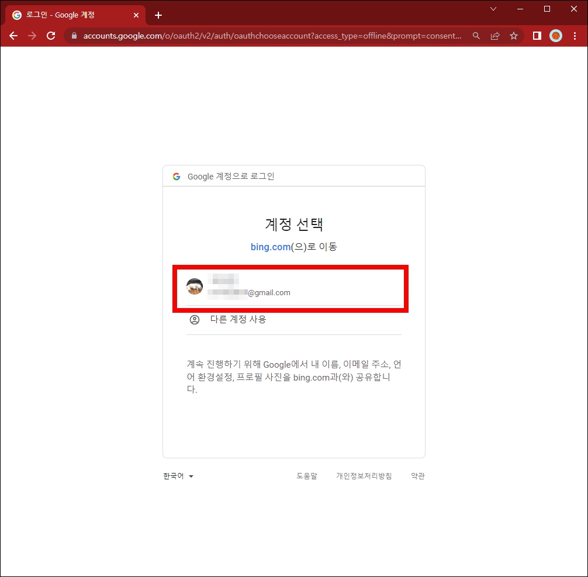Click inside the address bar

pyautogui.click(x=263, y=36)
